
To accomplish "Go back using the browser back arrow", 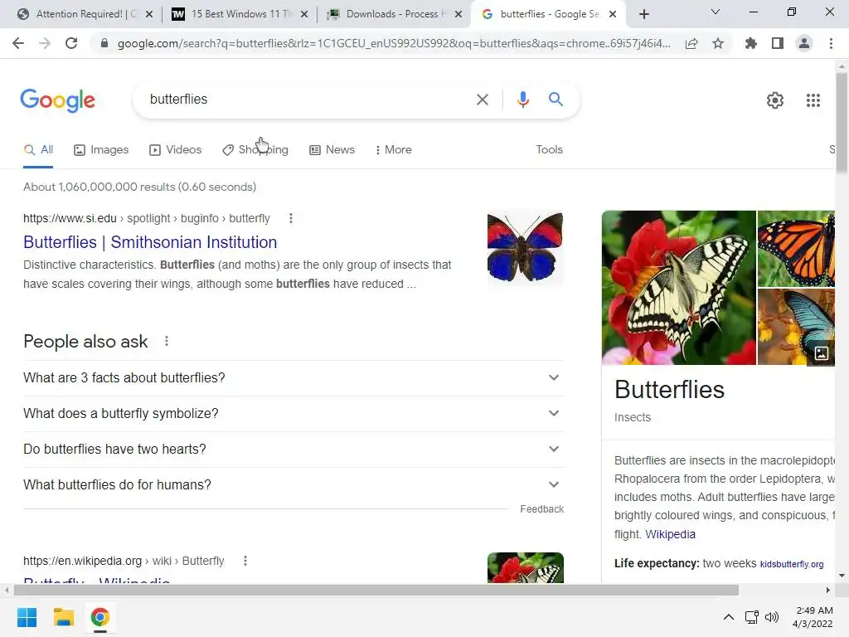I will (18, 43).
